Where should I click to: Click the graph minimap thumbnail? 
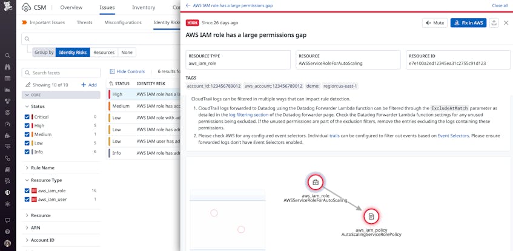[x=228, y=220]
